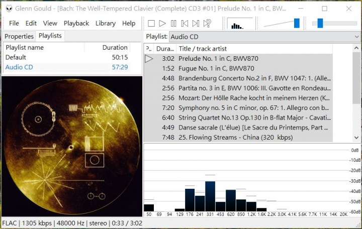Close the foobar2000 window
Image resolution: width=362 pixels, height=229 pixels.
point(348,9)
